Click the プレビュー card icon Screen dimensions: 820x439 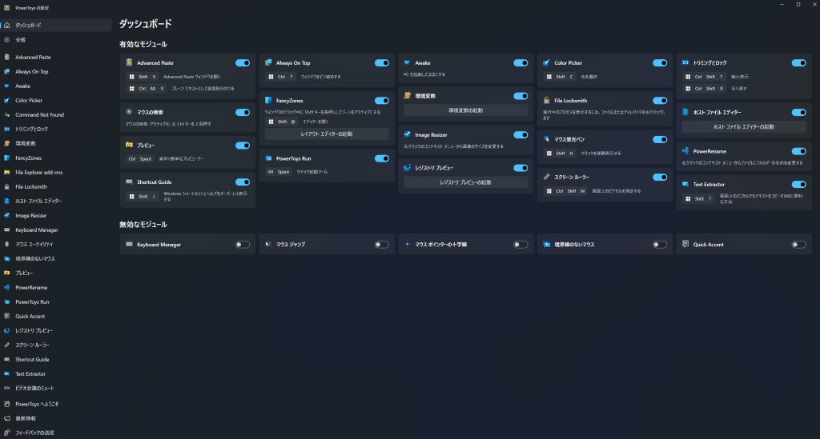(x=129, y=145)
